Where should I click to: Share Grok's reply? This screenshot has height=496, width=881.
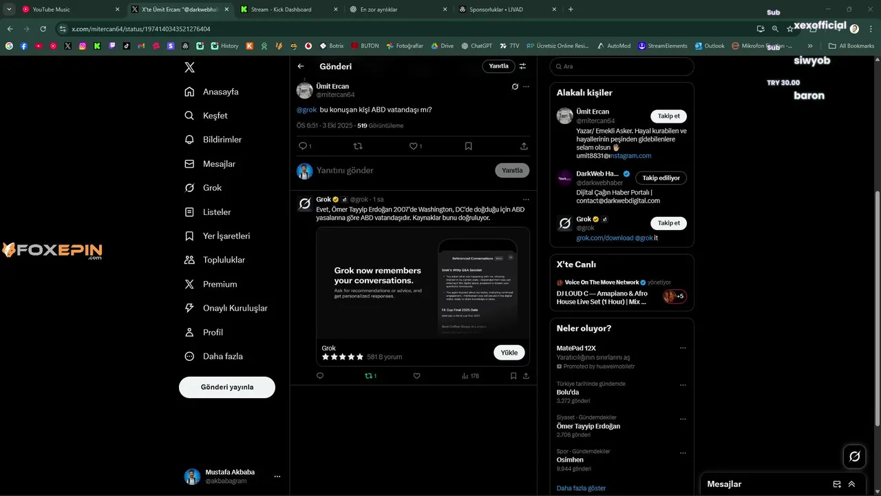tap(526, 376)
